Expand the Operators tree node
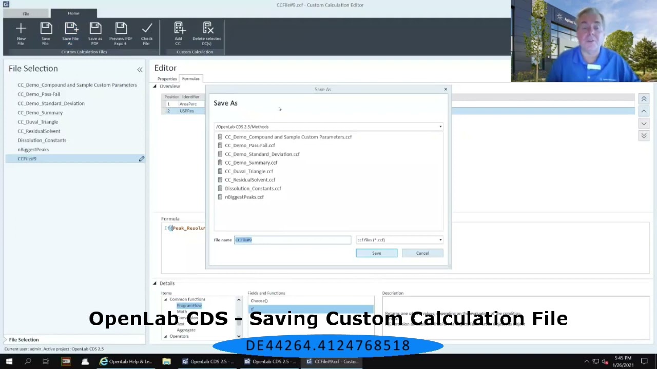Screen dimensions: 657x369 point(165,336)
